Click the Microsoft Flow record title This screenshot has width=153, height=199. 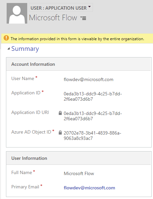coord(53,18)
